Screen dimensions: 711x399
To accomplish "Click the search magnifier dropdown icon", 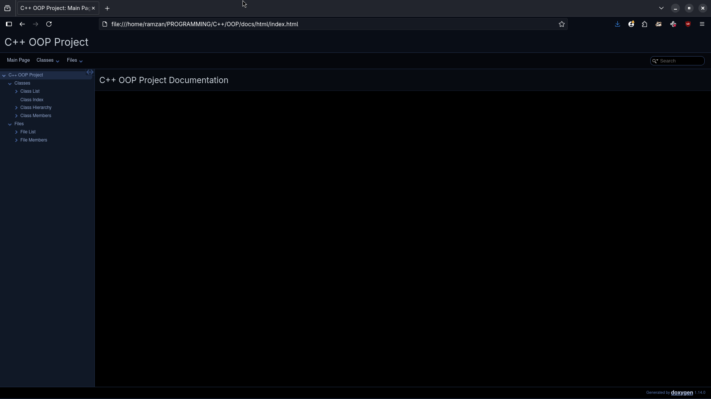I will tap(655, 61).
